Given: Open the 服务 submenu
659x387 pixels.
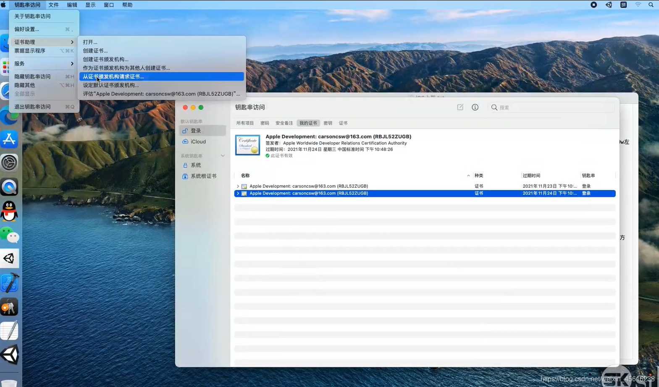Looking at the screenshot, I should (44, 63).
